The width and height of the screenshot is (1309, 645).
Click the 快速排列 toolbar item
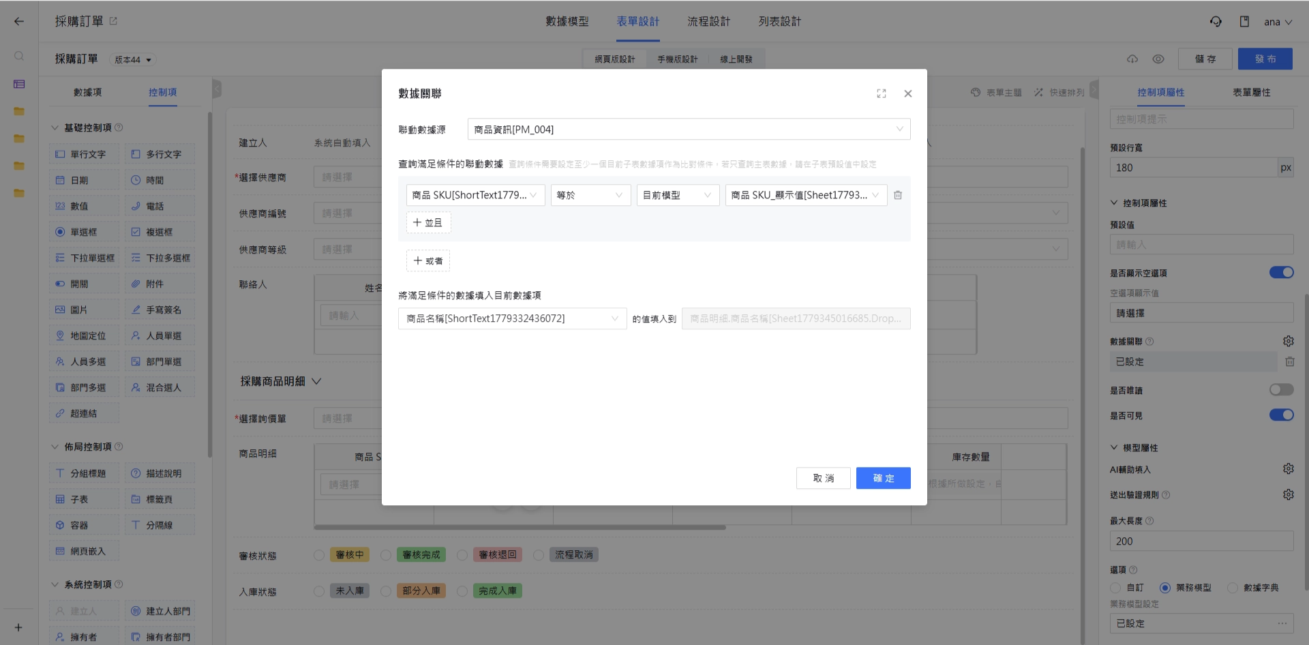tap(1059, 92)
